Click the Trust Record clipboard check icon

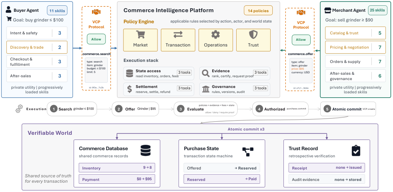pyautogui.click(x=356, y=151)
